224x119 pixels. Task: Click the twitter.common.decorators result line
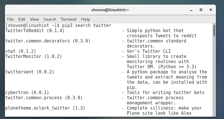pyautogui.click(x=48, y=41)
